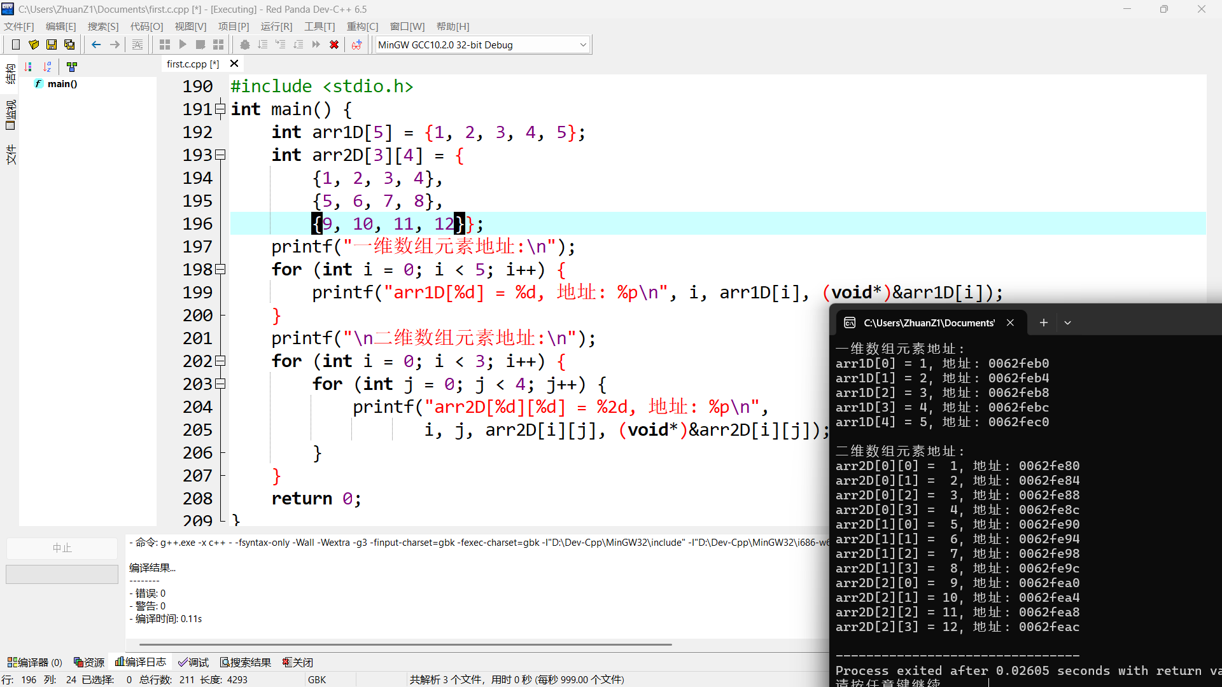Open the MinGW GCC compiler set dropdown

pos(582,45)
